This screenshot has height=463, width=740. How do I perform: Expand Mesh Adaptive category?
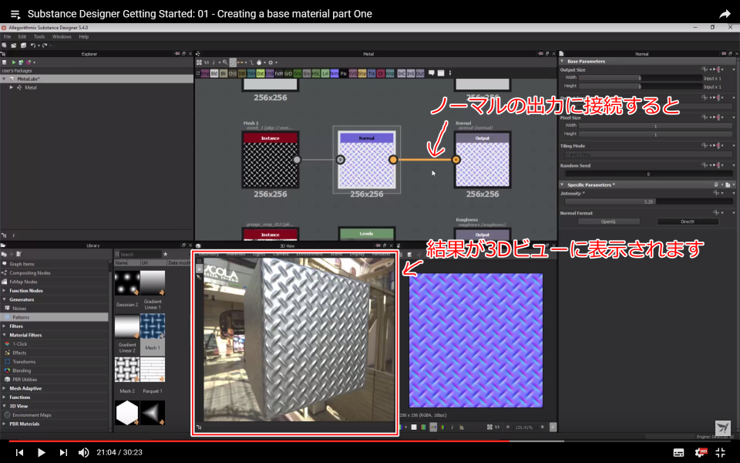5,388
